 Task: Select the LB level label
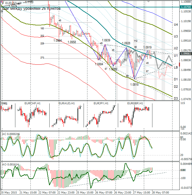coord(176,67)
